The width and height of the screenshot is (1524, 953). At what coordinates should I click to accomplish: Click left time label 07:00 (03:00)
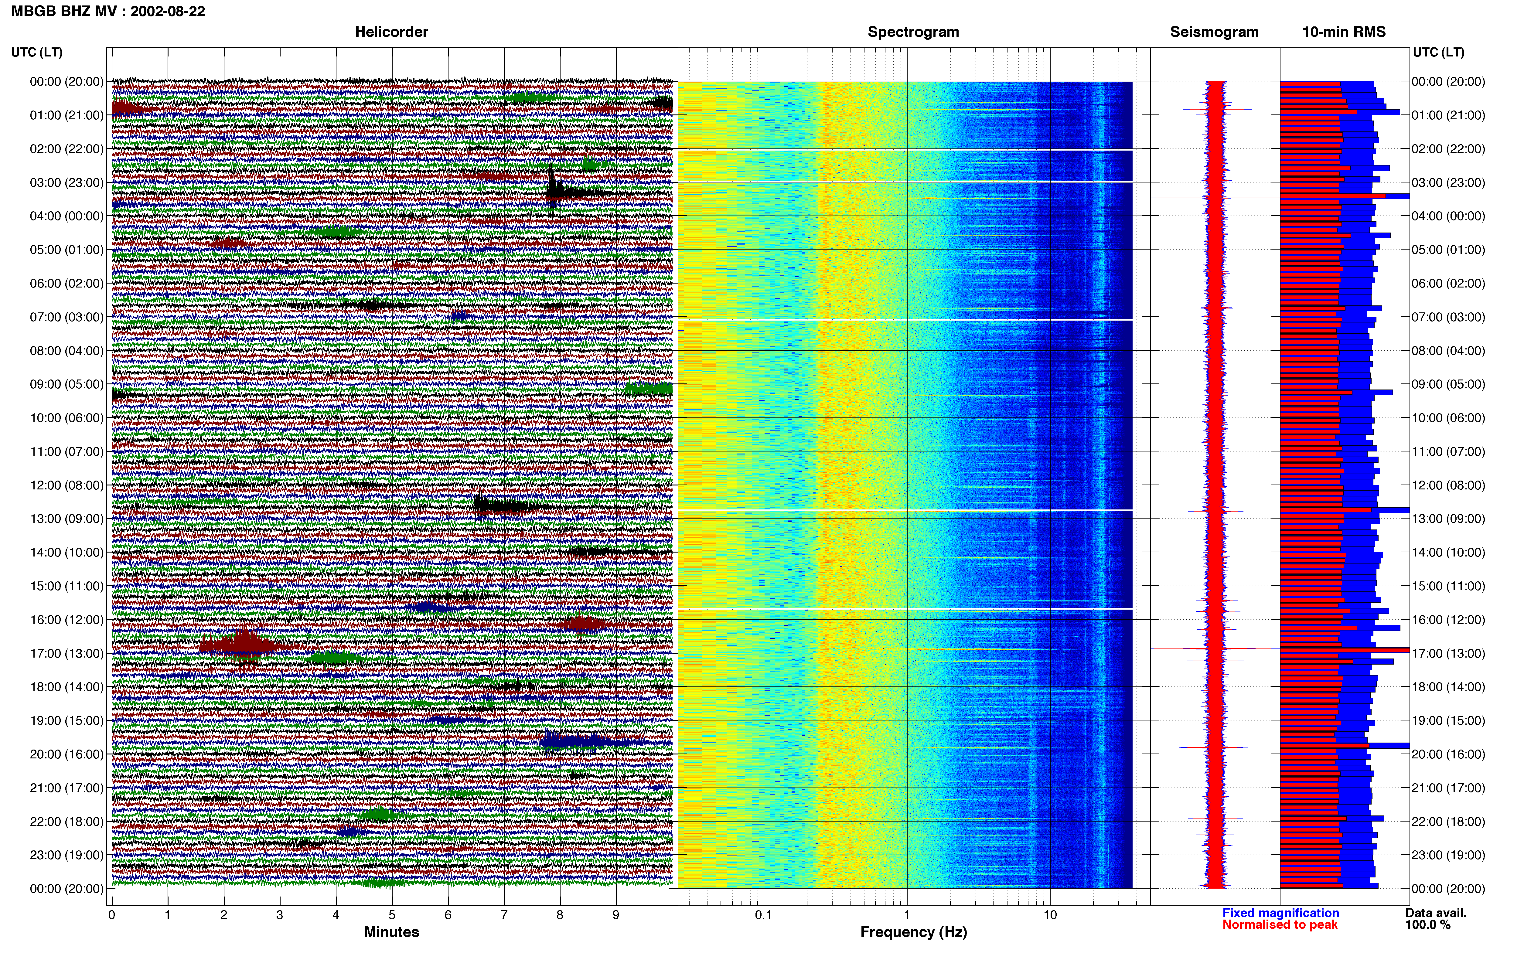[67, 317]
